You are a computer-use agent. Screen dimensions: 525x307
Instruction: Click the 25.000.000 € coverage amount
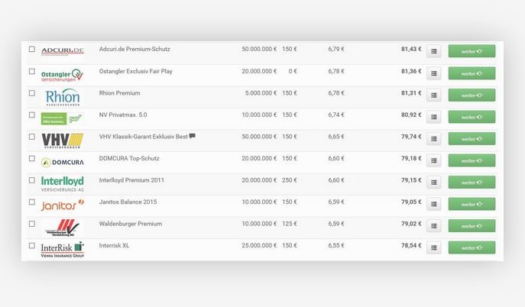259,245
